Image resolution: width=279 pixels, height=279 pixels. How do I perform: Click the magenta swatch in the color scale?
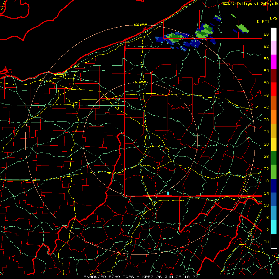point(274,62)
